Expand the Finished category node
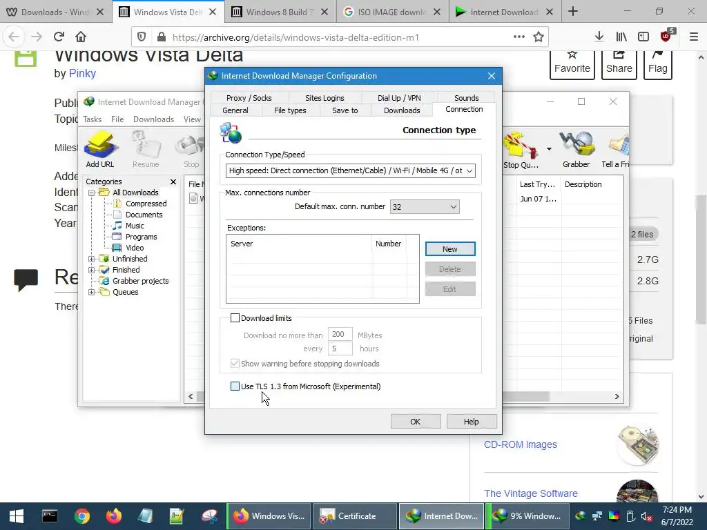The height and width of the screenshot is (530, 707). tap(92, 270)
